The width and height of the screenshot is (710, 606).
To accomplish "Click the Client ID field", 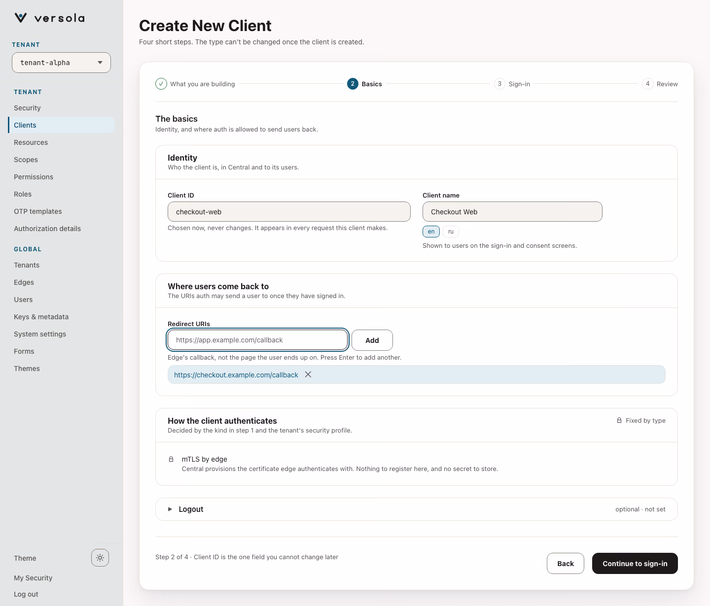I will (289, 212).
